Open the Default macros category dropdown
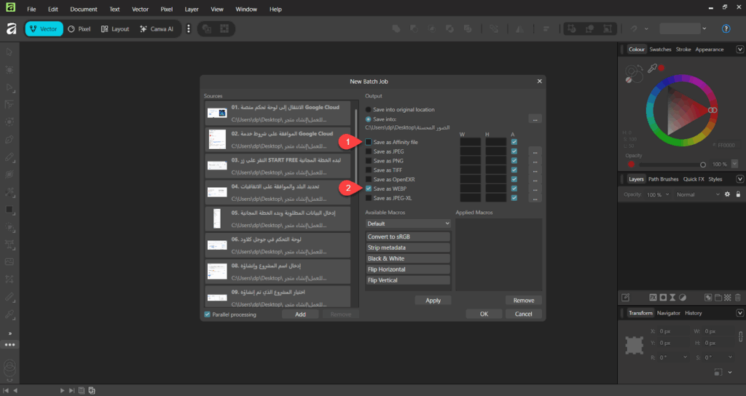 [408, 223]
